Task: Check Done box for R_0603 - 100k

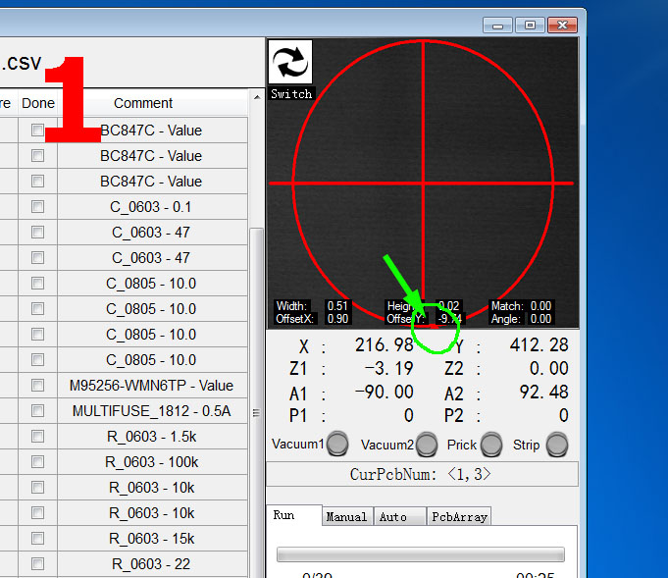Action: pos(37,461)
